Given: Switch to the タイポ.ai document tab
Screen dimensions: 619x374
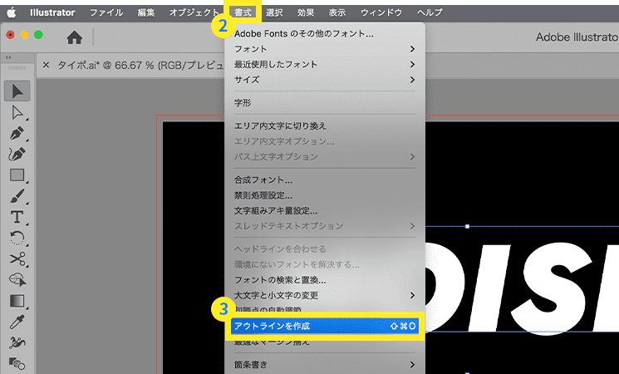Looking at the screenshot, I should (x=140, y=65).
